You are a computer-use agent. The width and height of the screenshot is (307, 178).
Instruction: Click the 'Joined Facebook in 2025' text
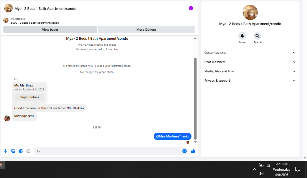pos(29,89)
